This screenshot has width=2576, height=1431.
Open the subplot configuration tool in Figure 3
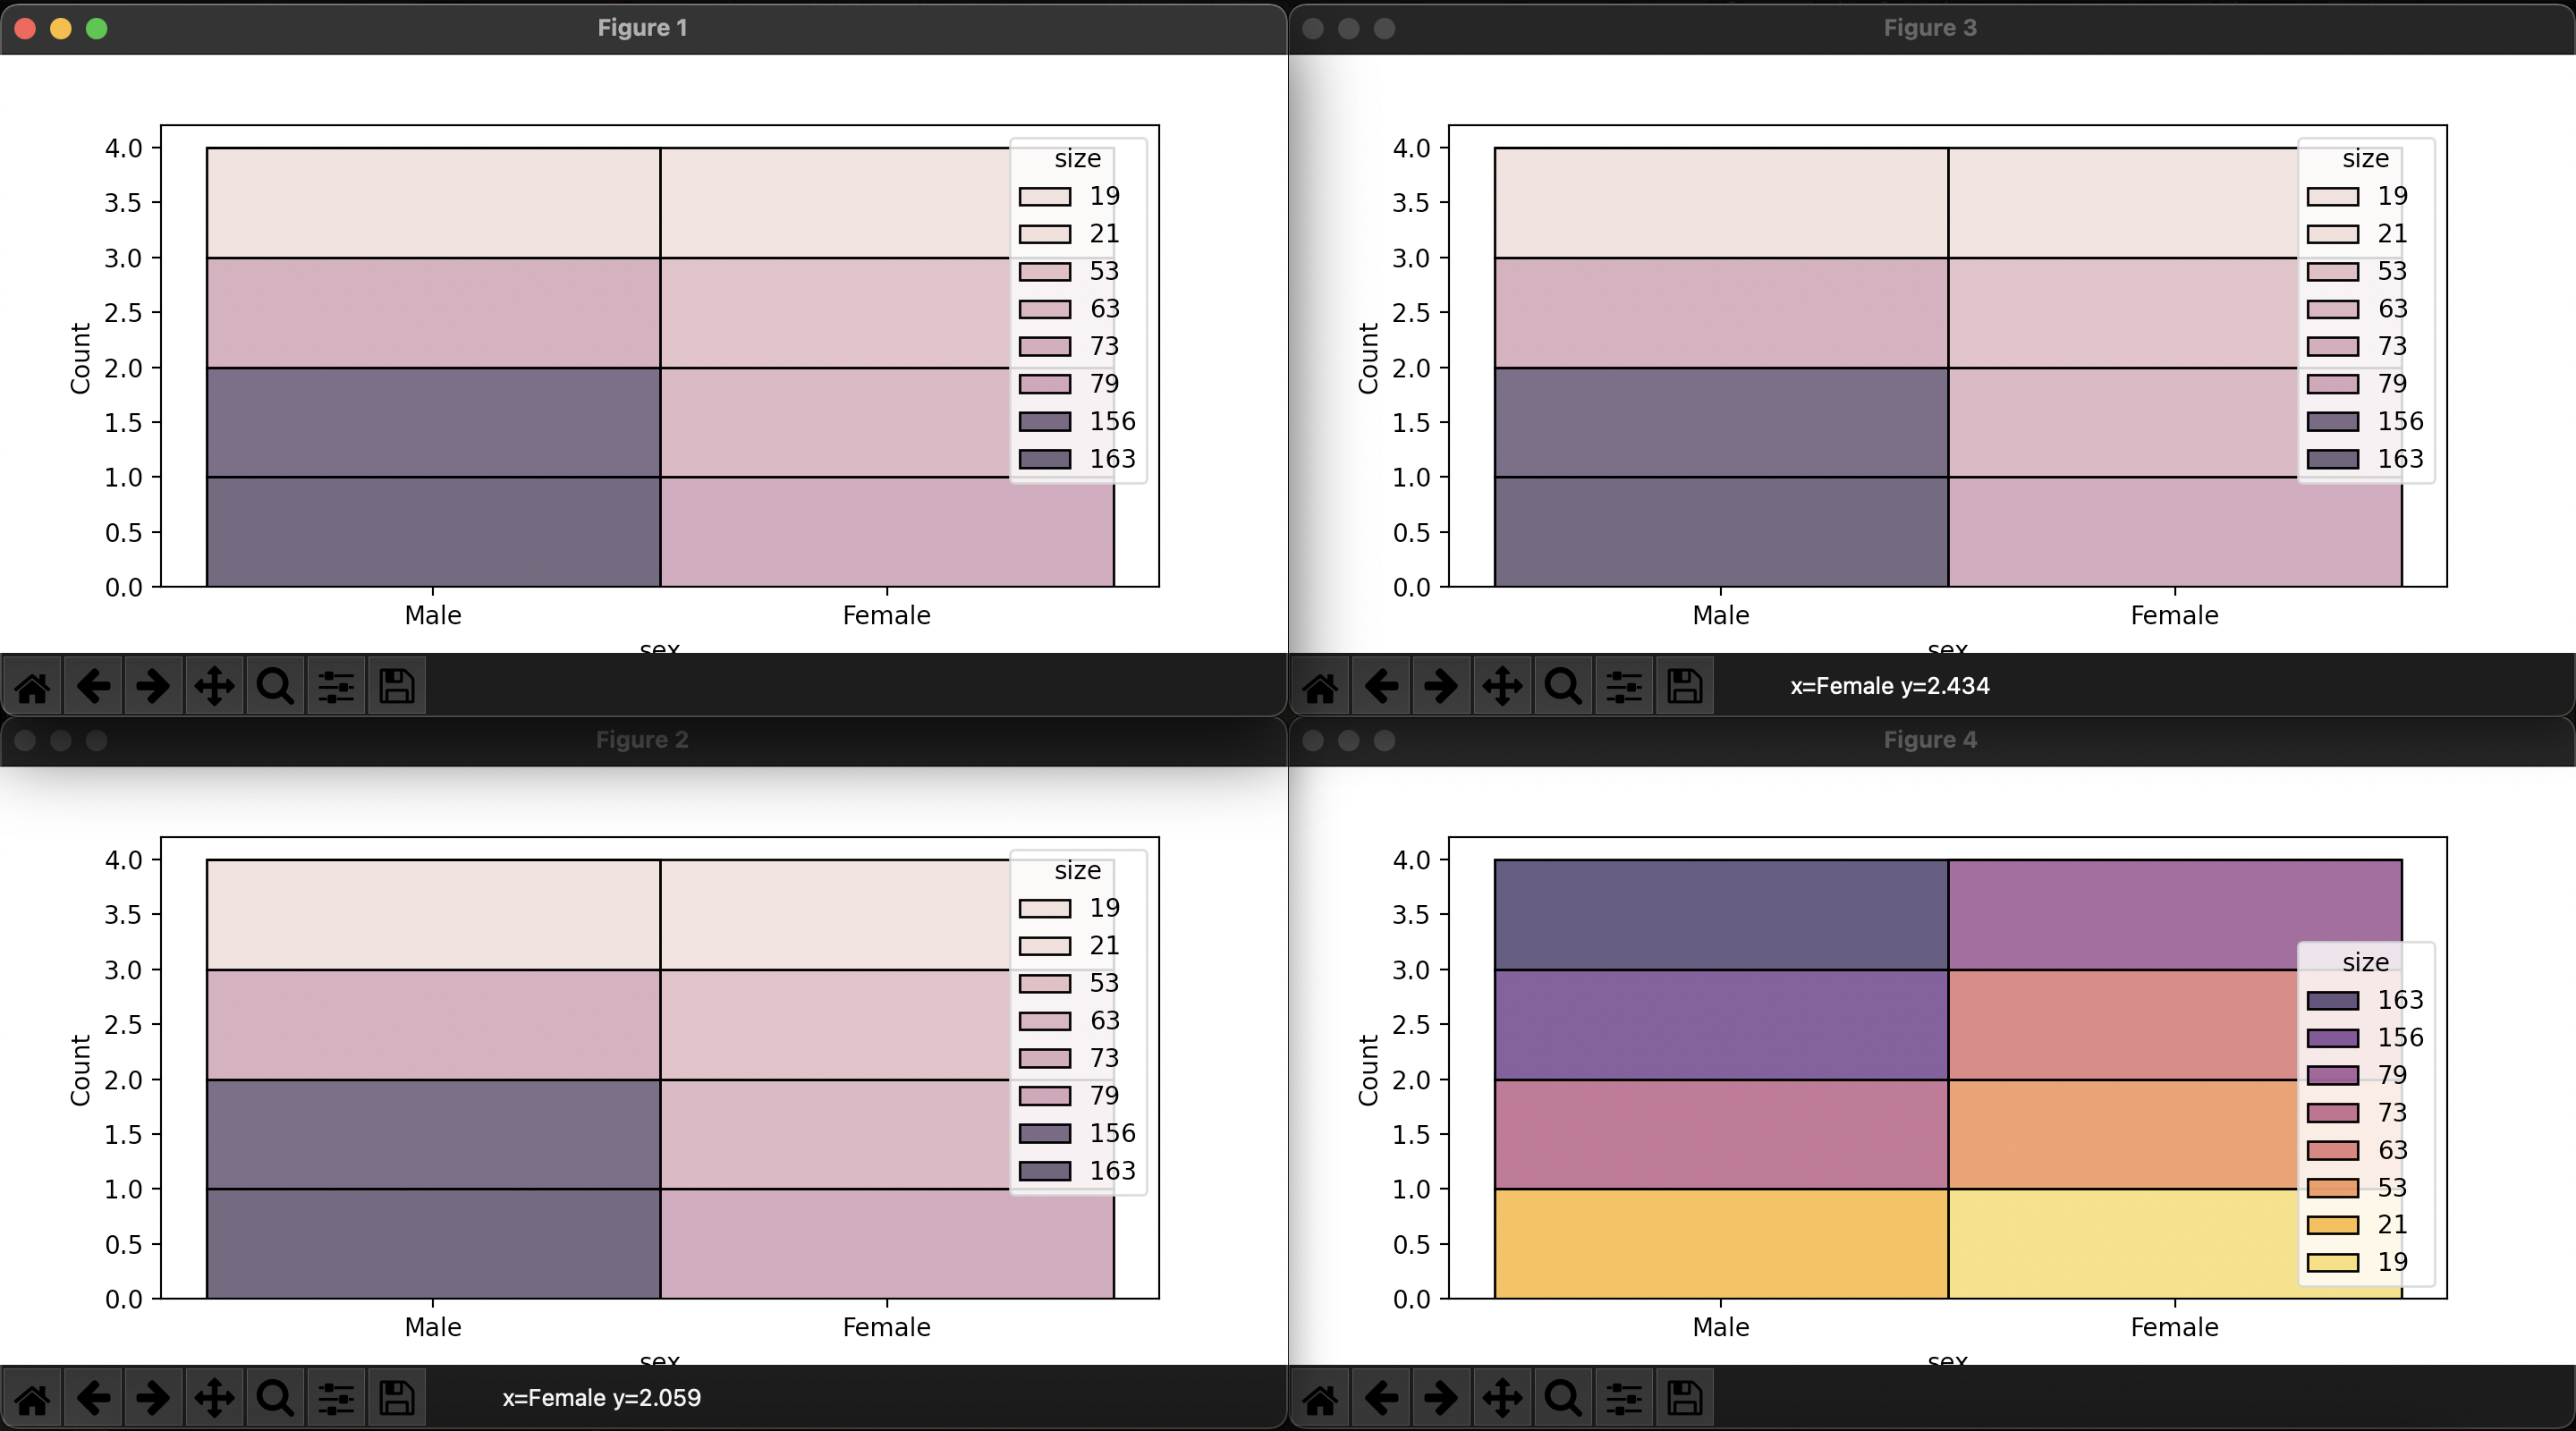click(x=1623, y=685)
